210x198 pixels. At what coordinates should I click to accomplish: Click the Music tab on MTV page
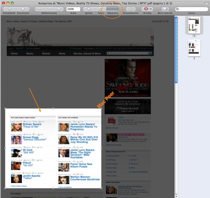(30, 53)
